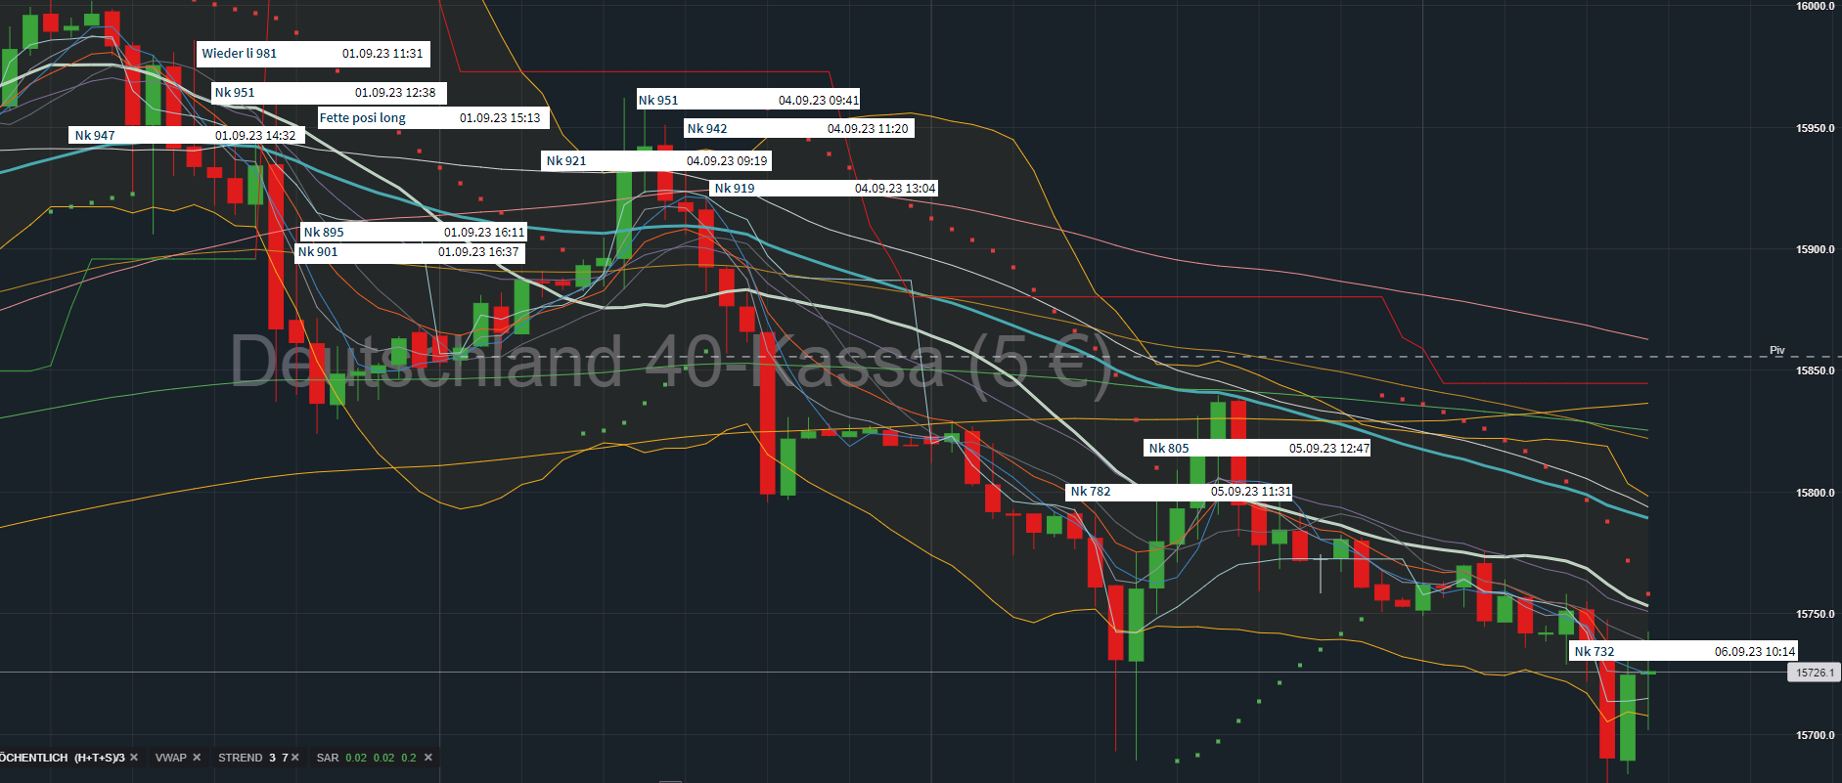1842x783 pixels.
Task: Remove the STREND 3 7 indicator
Action: [295, 758]
